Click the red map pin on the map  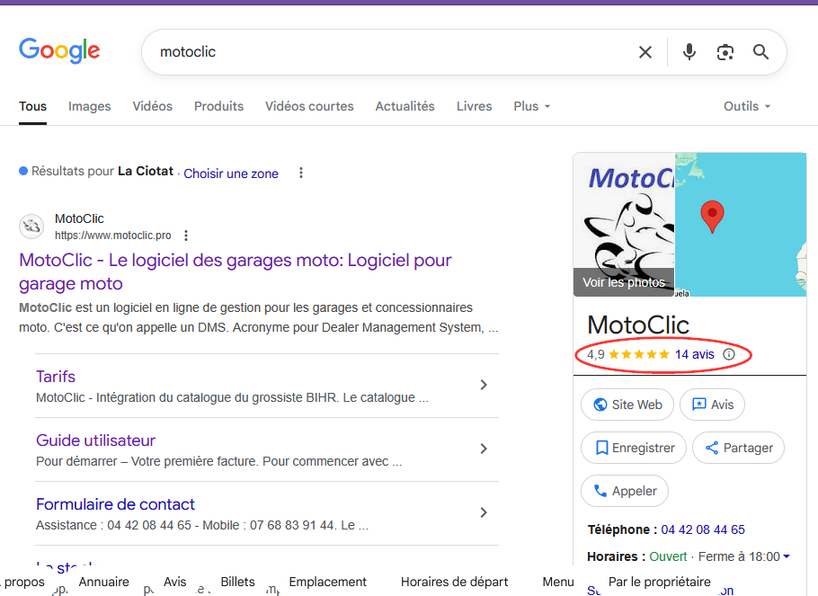pyautogui.click(x=712, y=216)
